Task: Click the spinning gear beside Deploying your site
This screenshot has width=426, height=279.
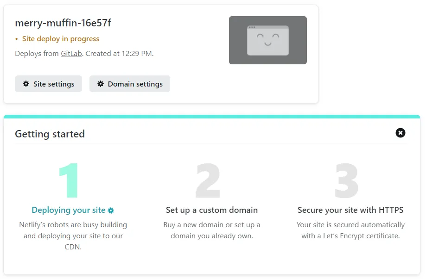Action: click(x=111, y=211)
